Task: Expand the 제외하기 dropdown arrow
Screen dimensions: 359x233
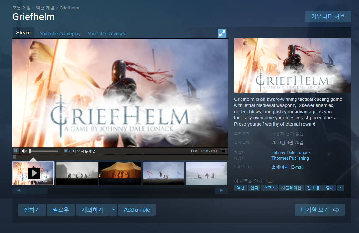Action: pyautogui.click(x=113, y=210)
